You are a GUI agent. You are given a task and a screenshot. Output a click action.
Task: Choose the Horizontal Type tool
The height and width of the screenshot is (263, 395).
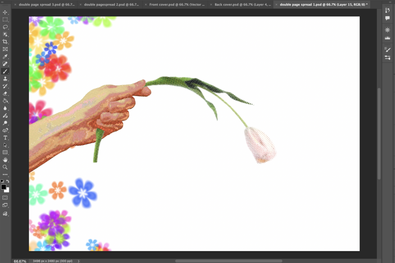(5, 138)
